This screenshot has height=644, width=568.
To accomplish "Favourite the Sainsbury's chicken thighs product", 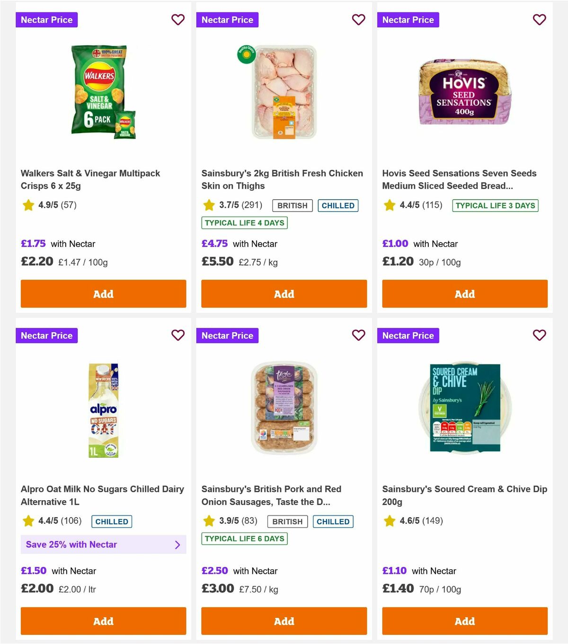I will (x=359, y=20).
